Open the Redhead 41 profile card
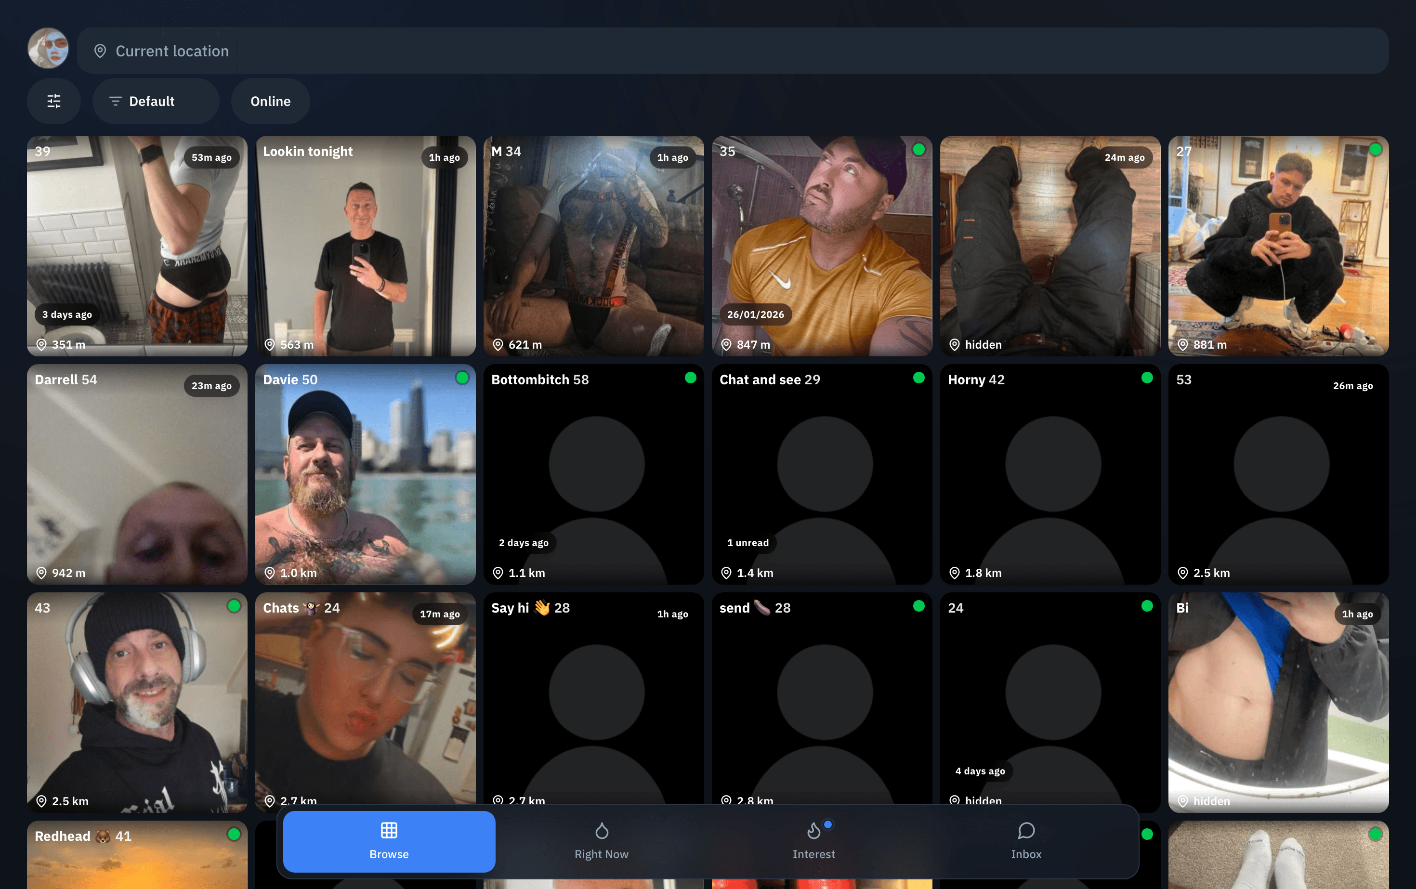This screenshot has width=1416, height=889. point(137,854)
